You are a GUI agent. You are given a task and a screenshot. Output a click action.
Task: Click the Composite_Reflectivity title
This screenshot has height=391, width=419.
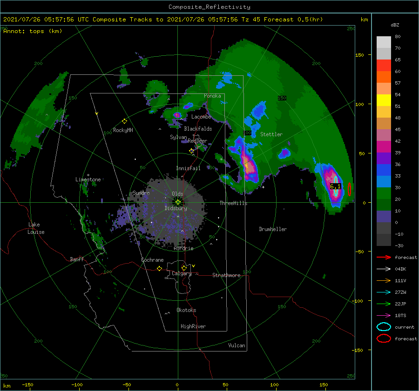pos(209,7)
